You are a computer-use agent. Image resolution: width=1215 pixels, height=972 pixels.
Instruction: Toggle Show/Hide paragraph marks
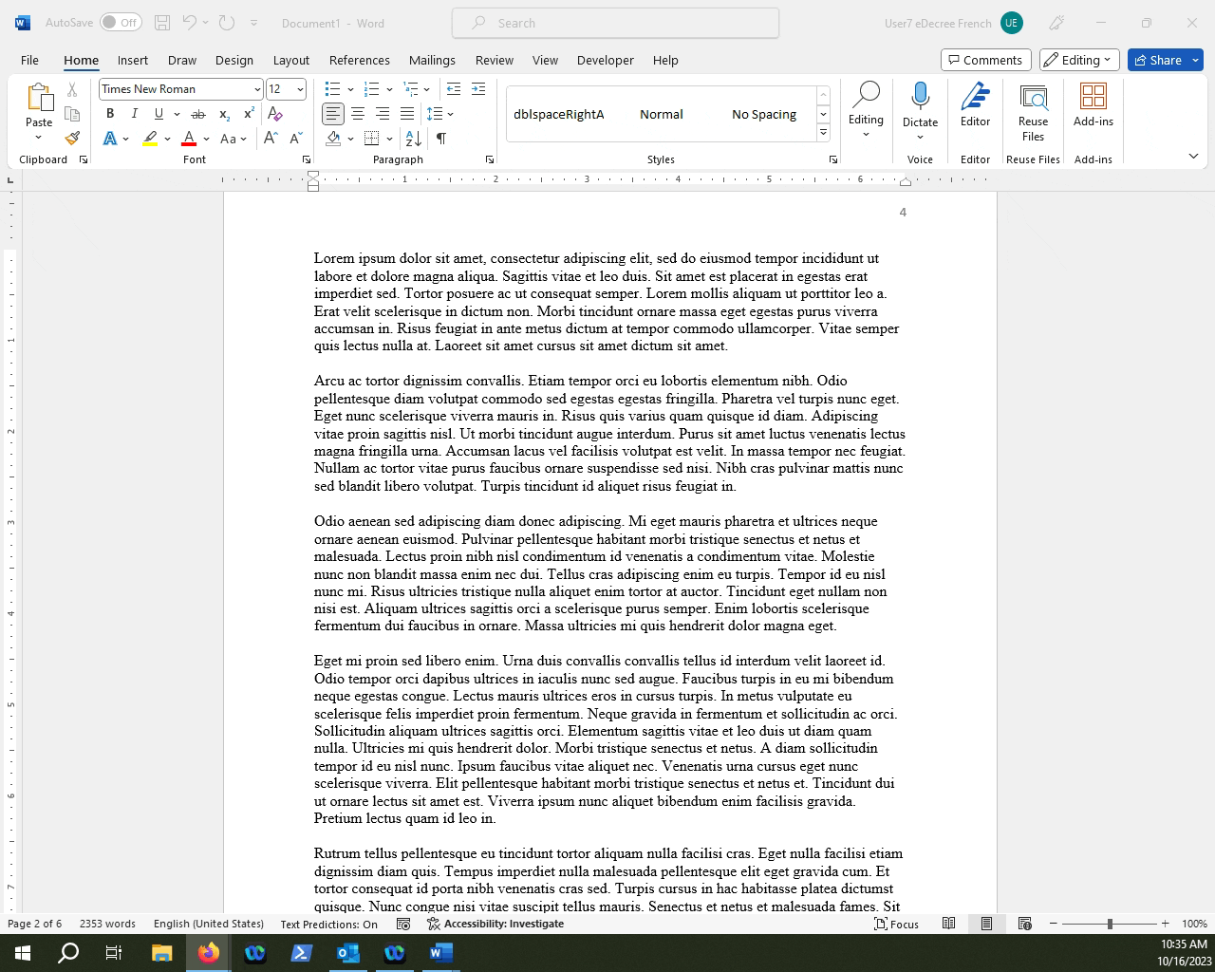tap(441, 139)
